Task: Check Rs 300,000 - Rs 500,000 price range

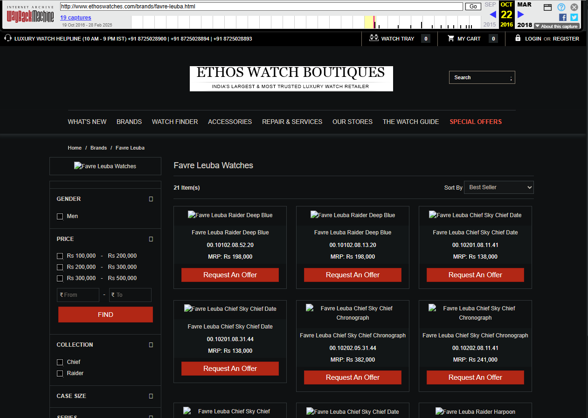Action: 60,278
